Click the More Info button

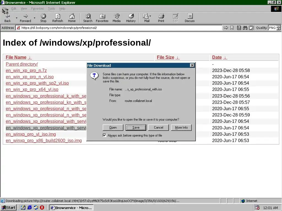(181, 127)
